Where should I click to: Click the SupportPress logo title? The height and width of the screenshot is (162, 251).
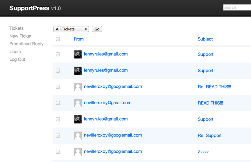[35, 8]
